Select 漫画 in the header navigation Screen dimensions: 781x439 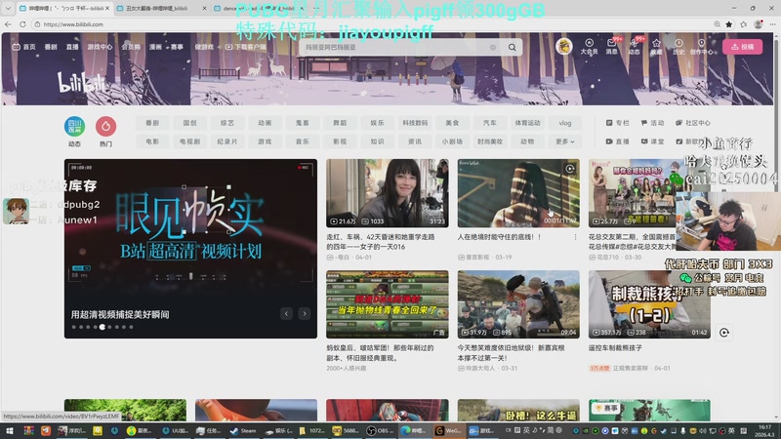coord(155,47)
